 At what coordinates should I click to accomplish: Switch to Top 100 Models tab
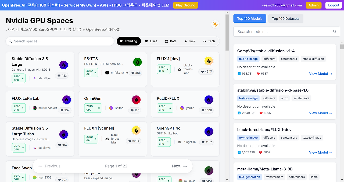tap(250, 19)
